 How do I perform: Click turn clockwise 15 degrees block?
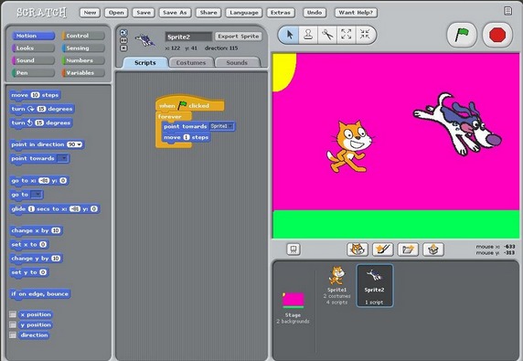[42, 109]
